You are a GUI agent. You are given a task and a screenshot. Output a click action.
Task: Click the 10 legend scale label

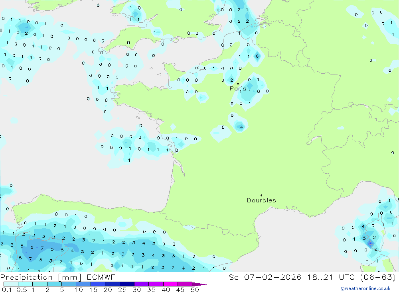[79, 290]
